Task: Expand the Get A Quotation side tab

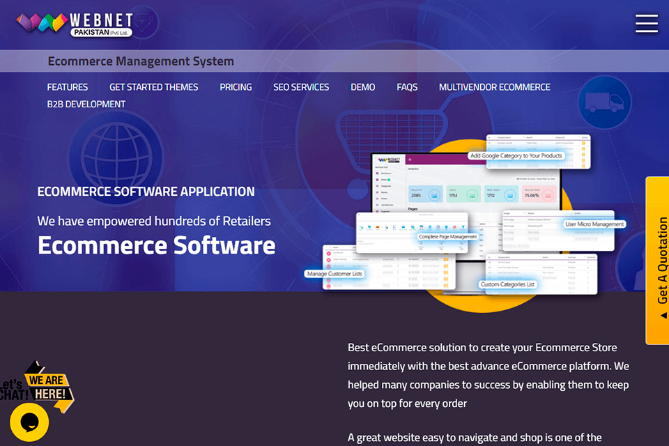Action: click(657, 261)
